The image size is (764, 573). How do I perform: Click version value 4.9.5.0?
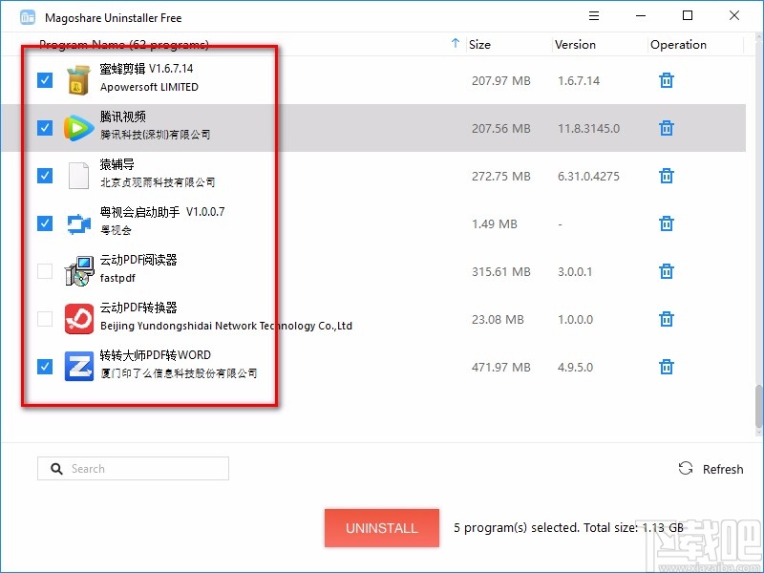pos(575,368)
